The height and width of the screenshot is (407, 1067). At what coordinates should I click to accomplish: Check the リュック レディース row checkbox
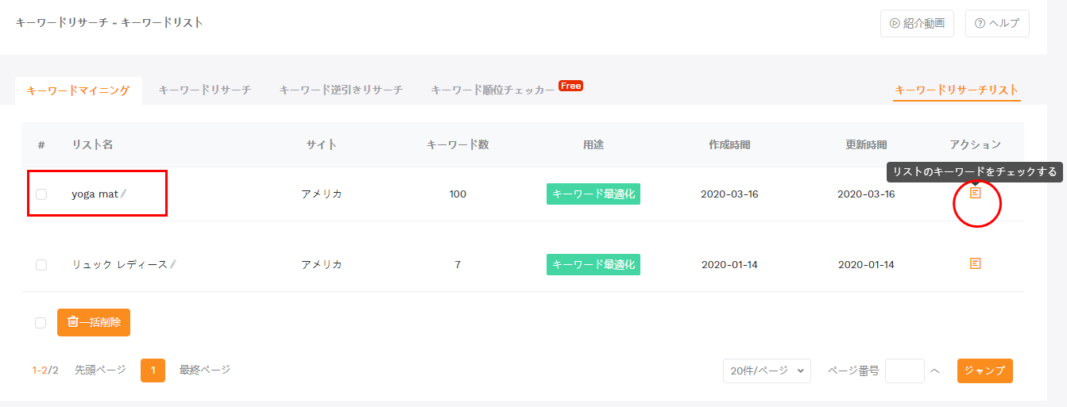(41, 265)
